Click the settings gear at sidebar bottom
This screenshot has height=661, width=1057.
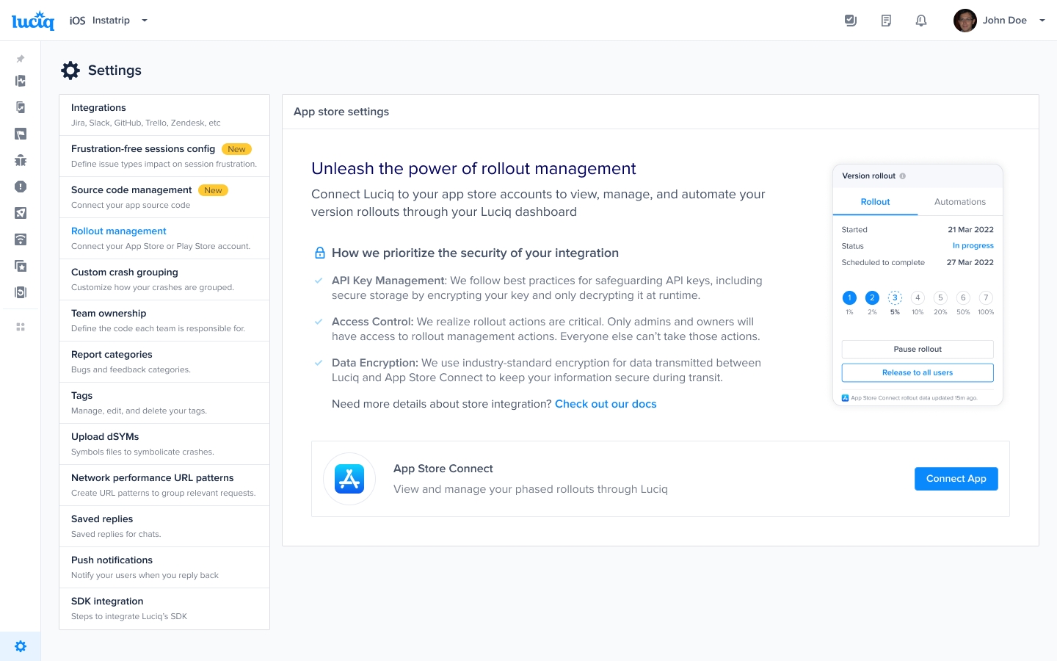[x=21, y=646]
